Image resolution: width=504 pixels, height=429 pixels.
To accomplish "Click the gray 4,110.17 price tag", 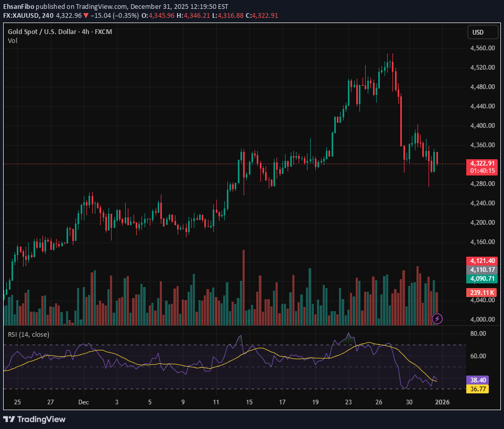I will [x=482, y=270].
